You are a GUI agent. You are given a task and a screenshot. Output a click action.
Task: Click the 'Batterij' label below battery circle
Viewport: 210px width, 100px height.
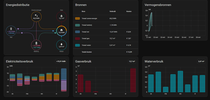(x=36, y=51)
